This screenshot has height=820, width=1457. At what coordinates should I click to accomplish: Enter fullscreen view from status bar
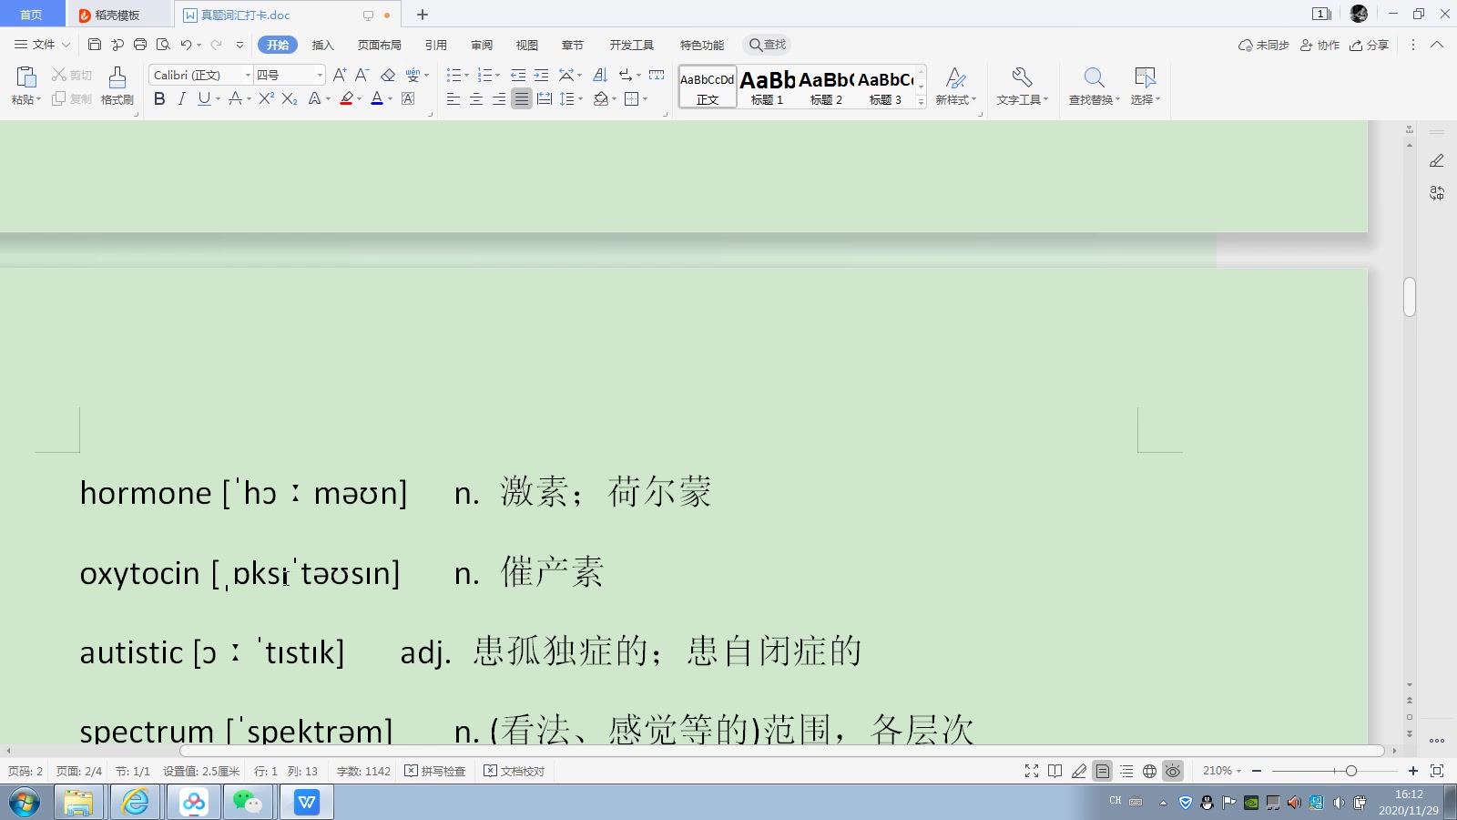(x=1032, y=771)
